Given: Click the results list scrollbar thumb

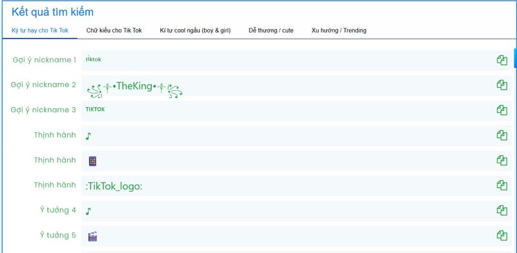Looking at the screenshot, I should click(x=515, y=58).
